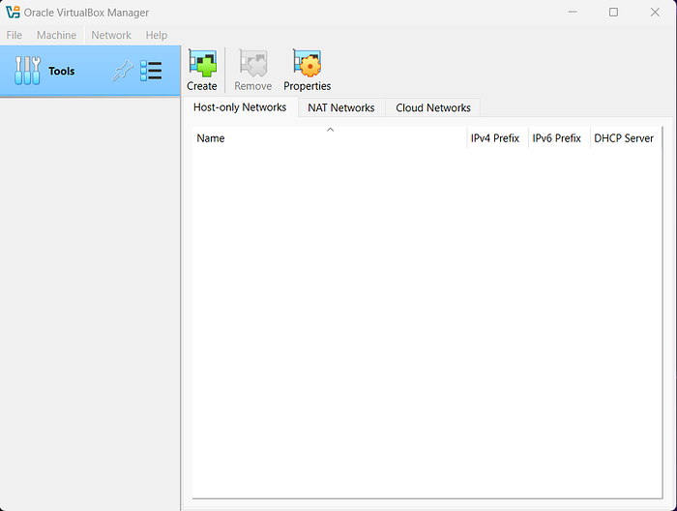
Task: Open the Machine menu
Action: pos(56,35)
